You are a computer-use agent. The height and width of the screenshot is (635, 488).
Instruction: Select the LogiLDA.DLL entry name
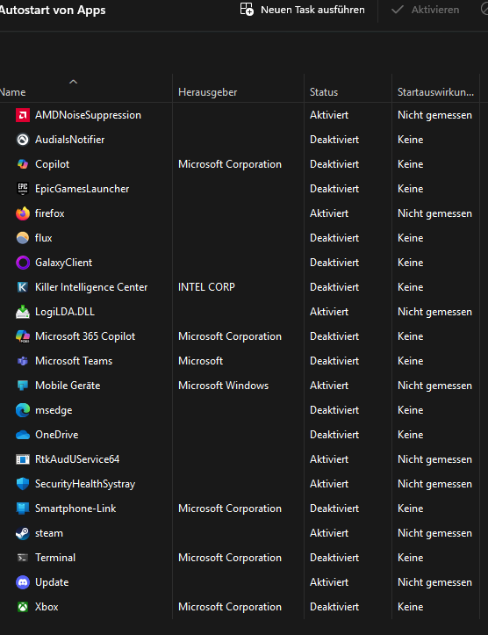point(65,312)
